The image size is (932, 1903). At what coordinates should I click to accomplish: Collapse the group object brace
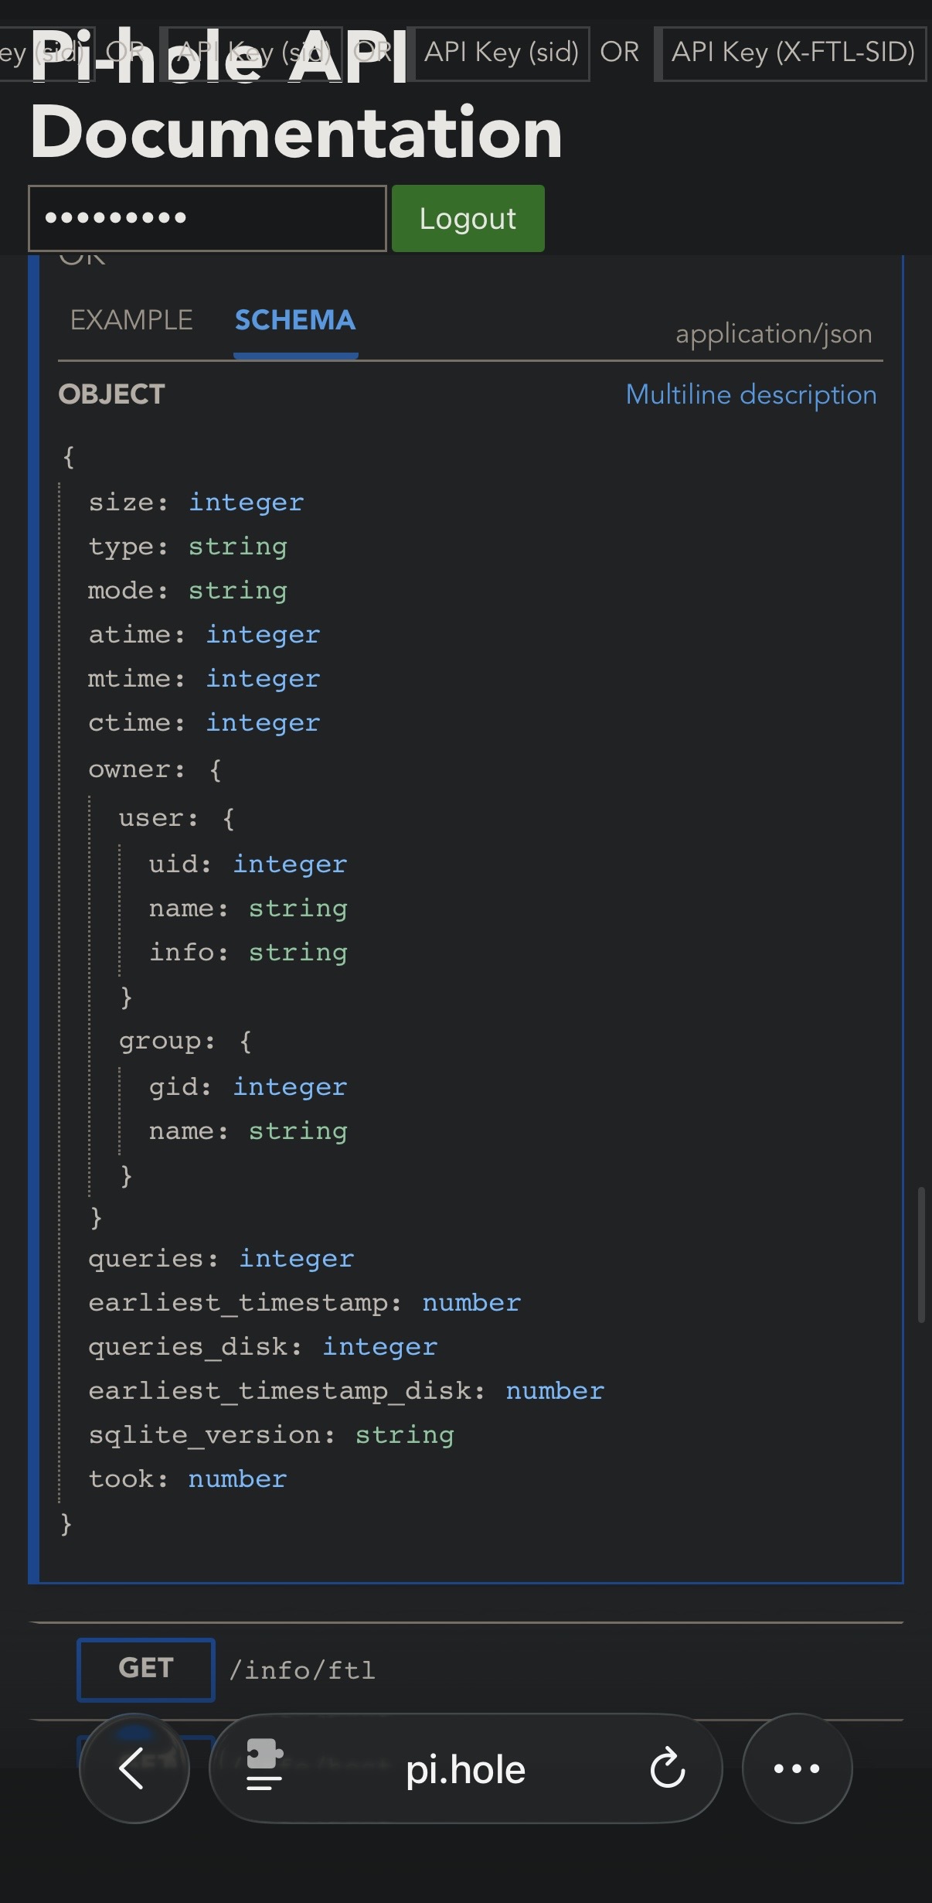click(246, 1042)
